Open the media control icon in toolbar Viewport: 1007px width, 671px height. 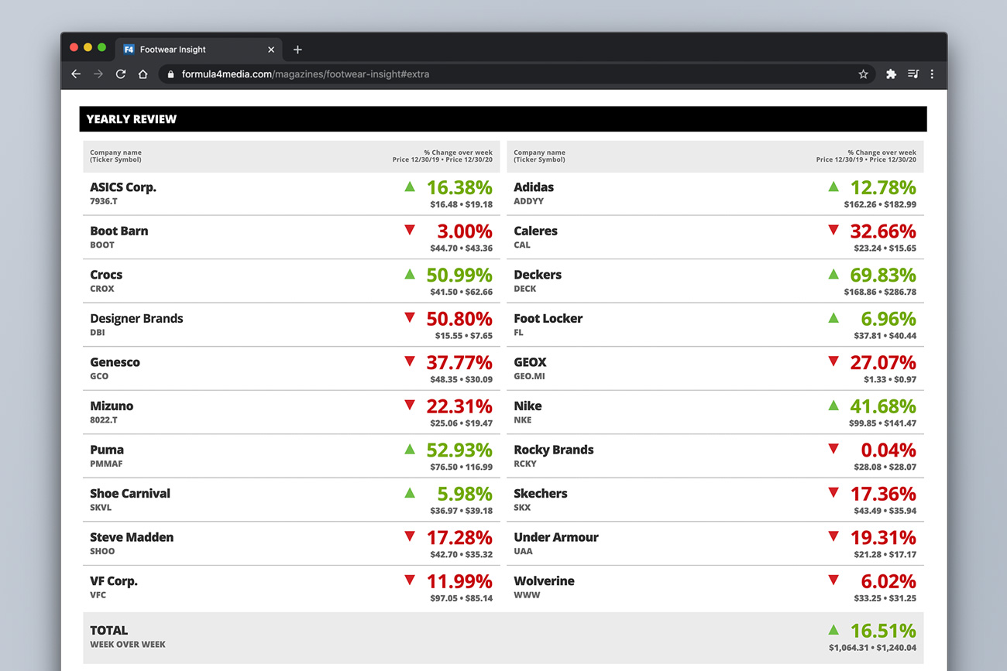coord(913,74)
